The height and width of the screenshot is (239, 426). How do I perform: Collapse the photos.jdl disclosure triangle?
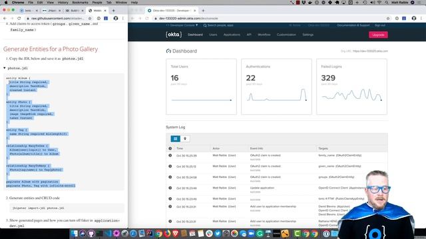5,68
